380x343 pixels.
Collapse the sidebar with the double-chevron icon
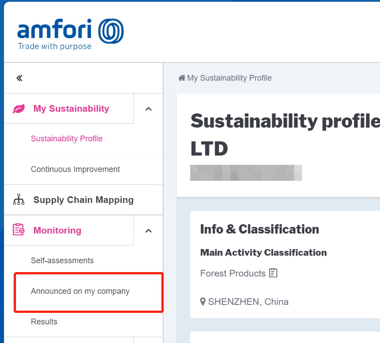(19, 78)
